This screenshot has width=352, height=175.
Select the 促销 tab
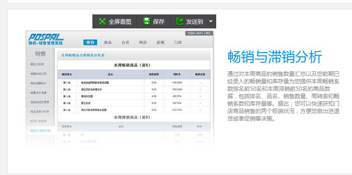coord(161,42)
